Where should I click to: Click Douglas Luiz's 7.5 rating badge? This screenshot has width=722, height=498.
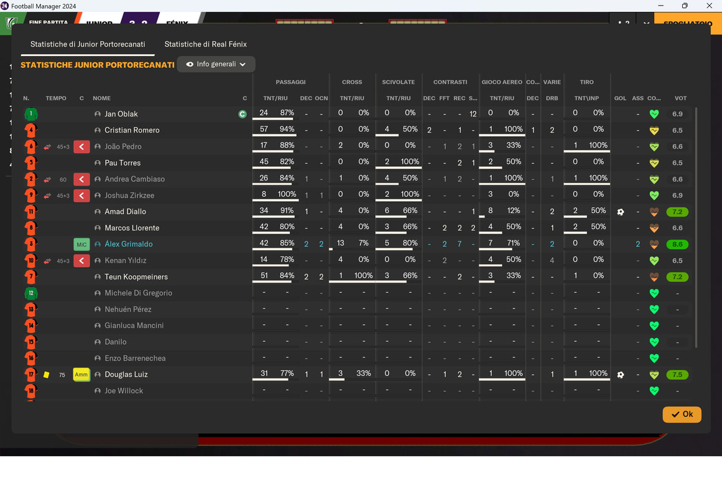coord(677,375)
